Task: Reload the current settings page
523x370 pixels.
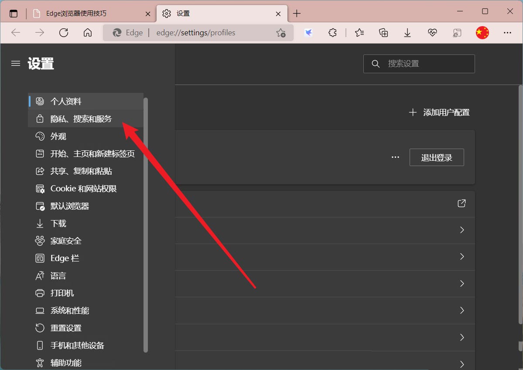Action: tap(64, 32)
